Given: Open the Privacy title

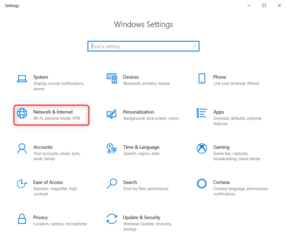Looking at the screenshot, I should [40, 217].
